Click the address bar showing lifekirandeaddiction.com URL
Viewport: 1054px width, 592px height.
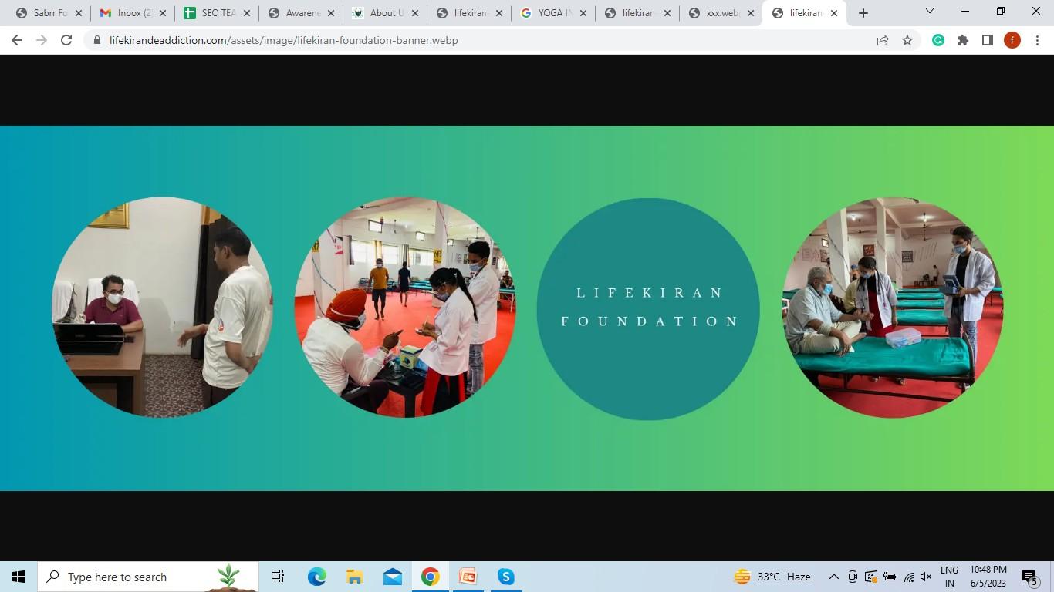(284, 40)
